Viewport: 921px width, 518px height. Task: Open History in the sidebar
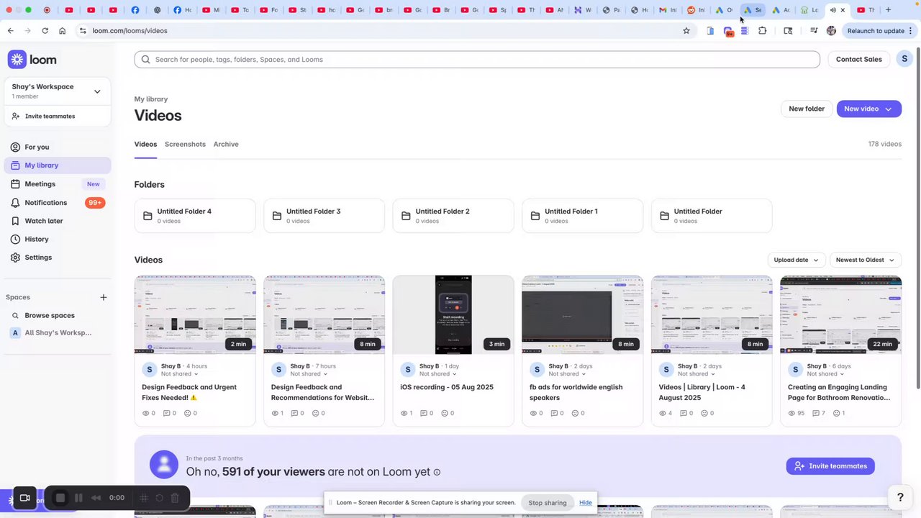pyautogui.click(x=58, y=239)
